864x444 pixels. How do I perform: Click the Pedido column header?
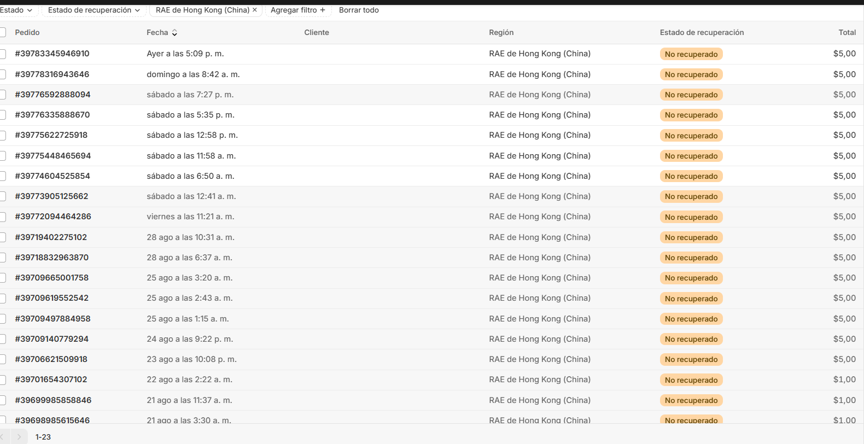click(27, 33)
